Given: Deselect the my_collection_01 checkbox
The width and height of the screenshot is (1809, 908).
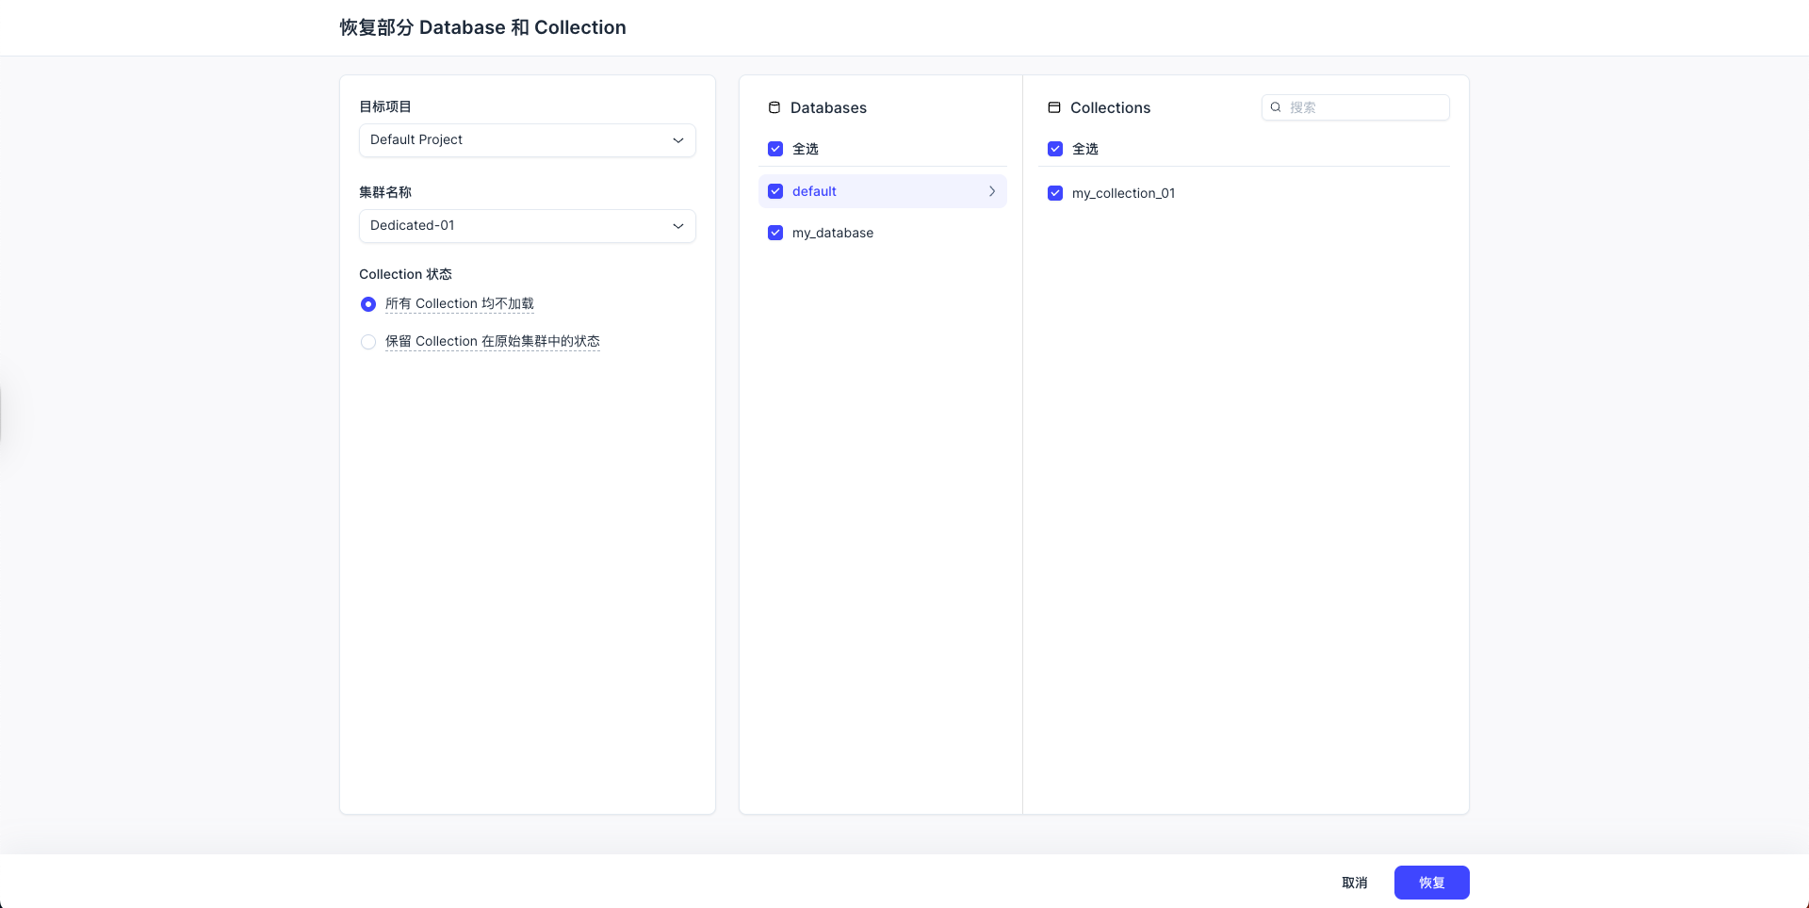Looking at the screenshot, I should coord(1055,193).
